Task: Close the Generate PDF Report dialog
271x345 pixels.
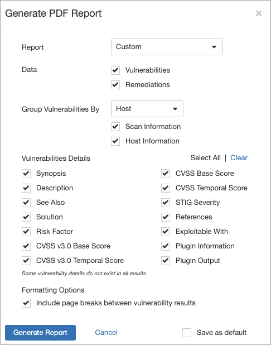Action: [x=259, y=13]
